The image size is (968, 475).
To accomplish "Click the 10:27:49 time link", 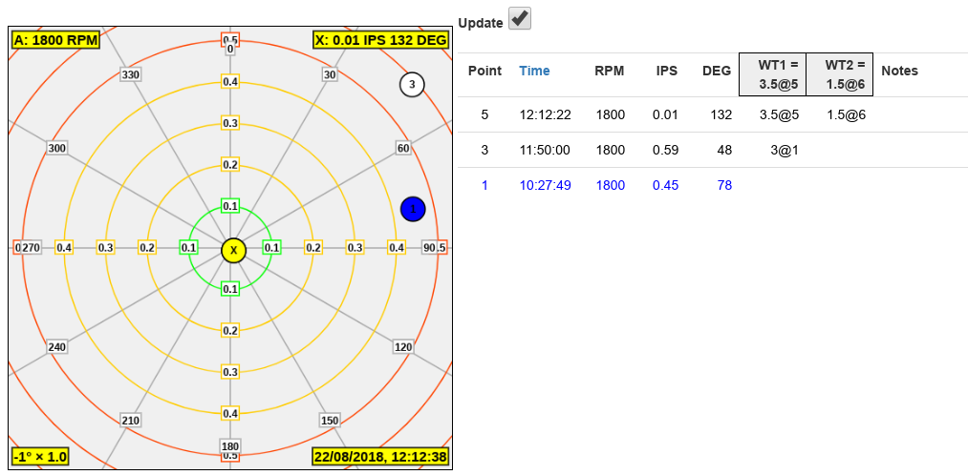I will point(545,185).
